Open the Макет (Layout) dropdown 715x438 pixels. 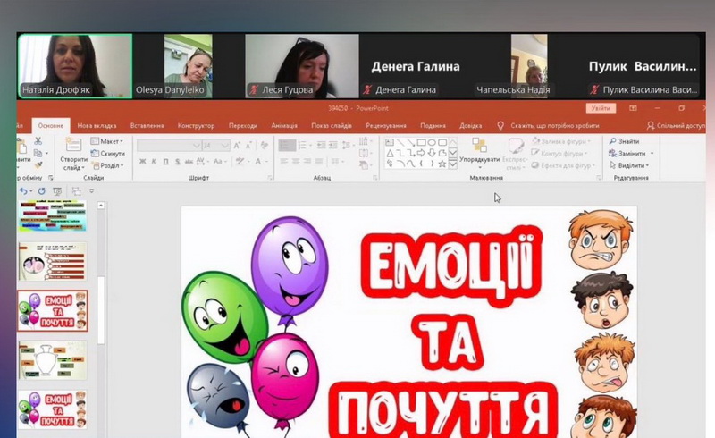click(x=109, y=141)
